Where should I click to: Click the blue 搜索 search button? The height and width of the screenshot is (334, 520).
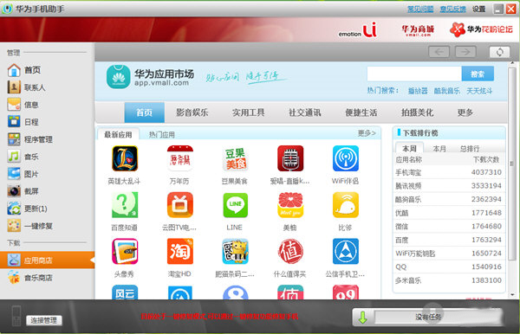478,74
